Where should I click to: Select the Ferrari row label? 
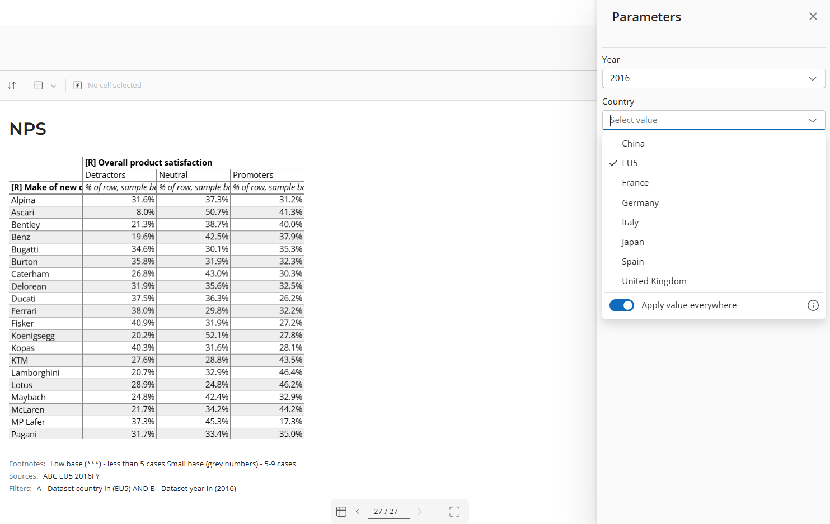click(x=46, y=311)
